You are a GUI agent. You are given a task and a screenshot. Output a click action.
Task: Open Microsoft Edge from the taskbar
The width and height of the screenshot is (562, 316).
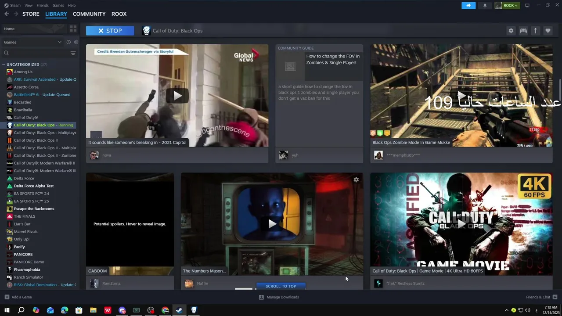tap(65, 310)
